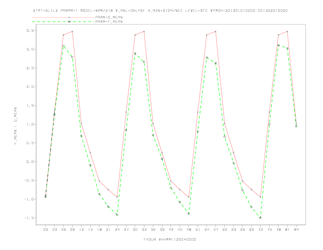Click the red O_MEAN plus marker at hour 57
323x250 pixels.
(x=216, y=31)
